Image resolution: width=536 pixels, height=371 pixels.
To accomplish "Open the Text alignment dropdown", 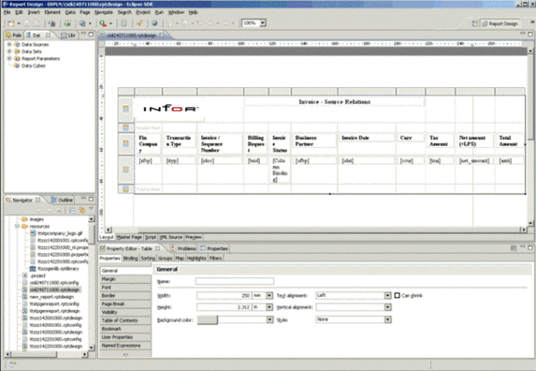I will point(386,295).
